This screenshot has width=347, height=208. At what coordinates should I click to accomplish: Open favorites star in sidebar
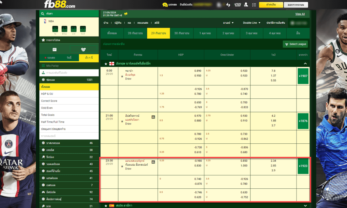(x=43, y=40)
